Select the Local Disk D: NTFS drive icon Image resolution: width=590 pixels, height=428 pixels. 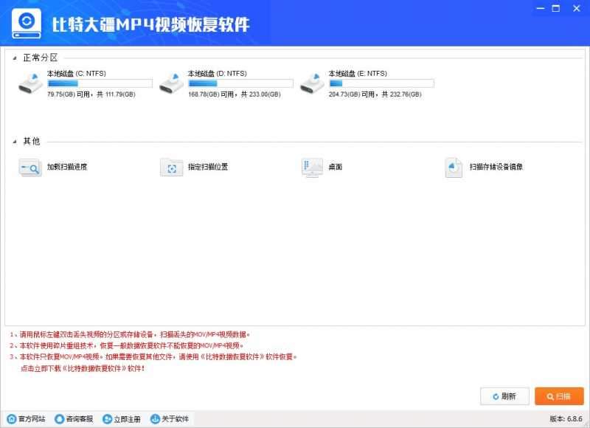tap(173, 83)
